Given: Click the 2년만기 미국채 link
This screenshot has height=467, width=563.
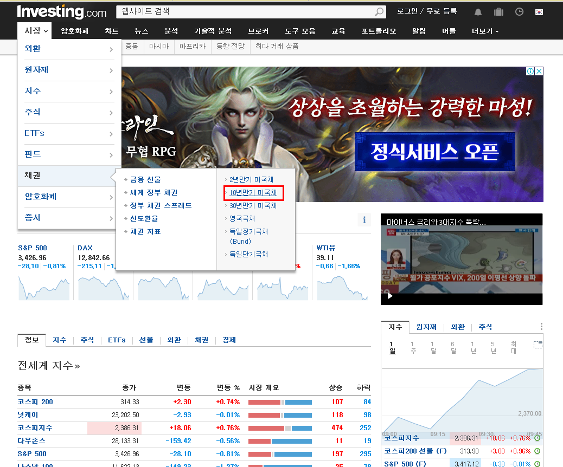Looking at the screenshot, I should [251, 180].
